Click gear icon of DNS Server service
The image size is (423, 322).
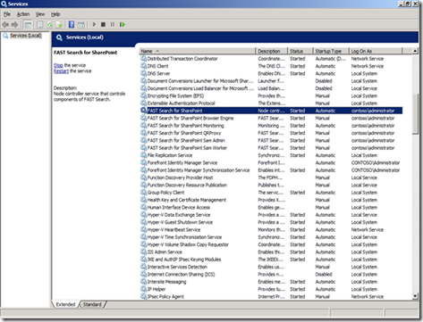click(x=143, y=73)
